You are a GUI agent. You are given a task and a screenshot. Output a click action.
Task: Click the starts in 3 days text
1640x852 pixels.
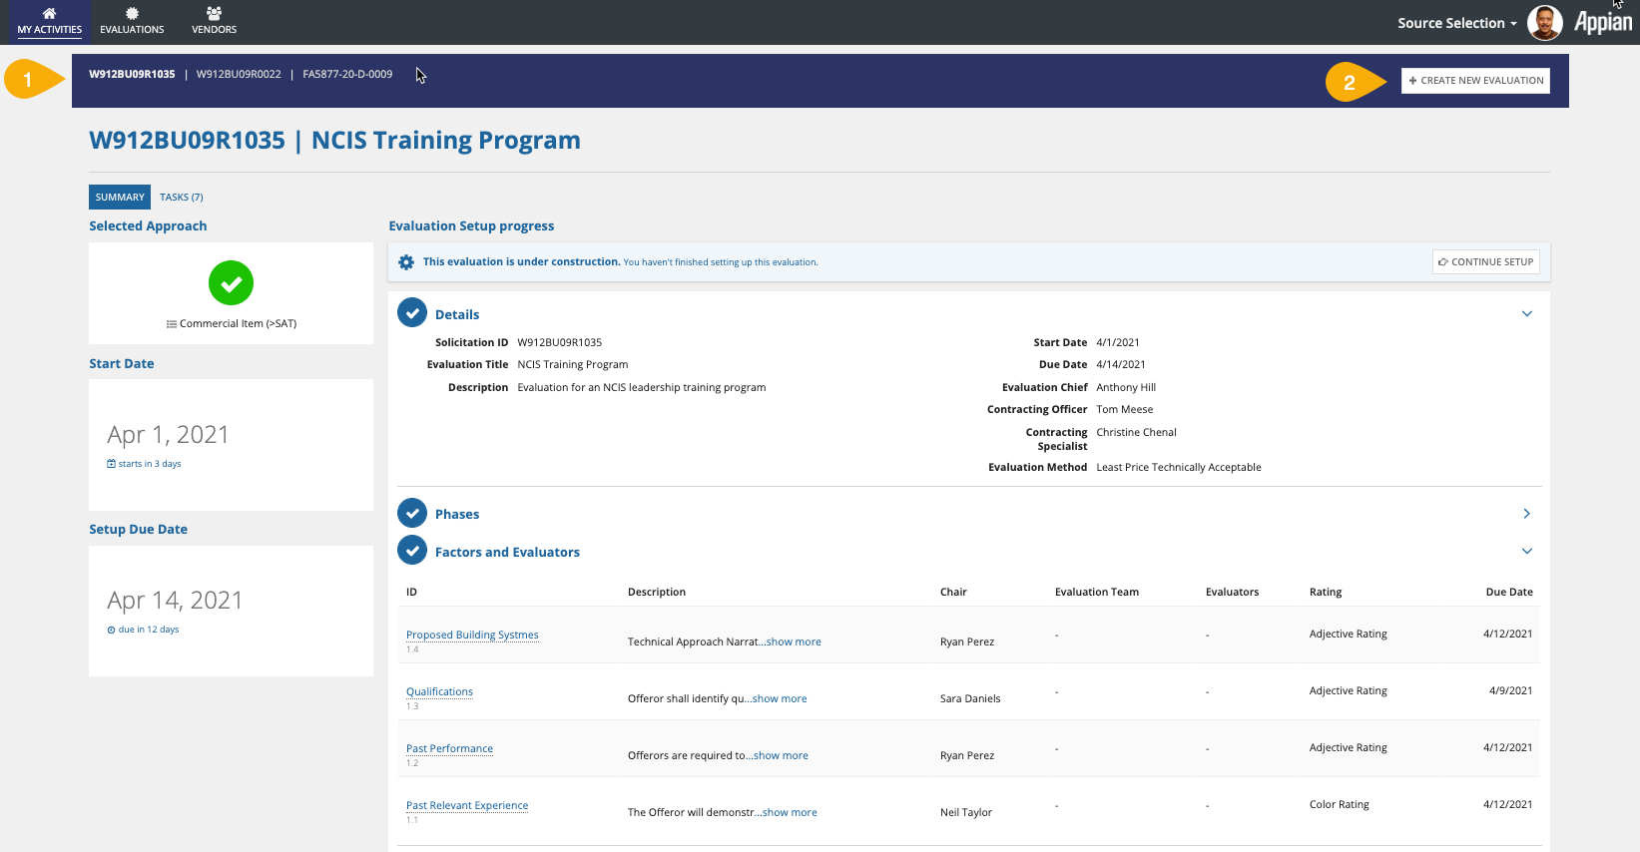(150, 464)
